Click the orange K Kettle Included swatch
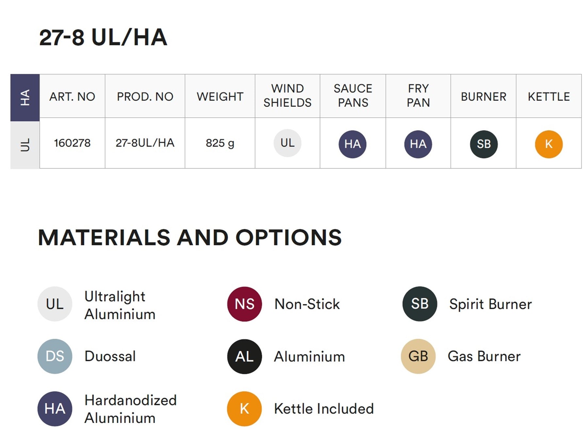The image size is (588, 441). coord(244,409)
